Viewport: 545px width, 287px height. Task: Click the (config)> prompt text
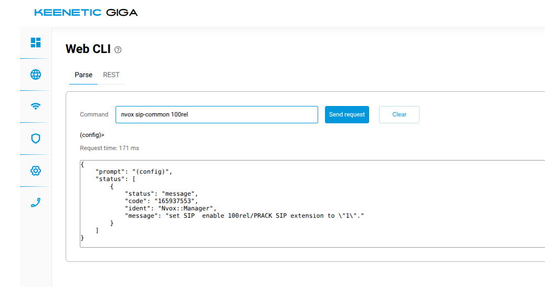pyautogui.click(x=92, y=135)
